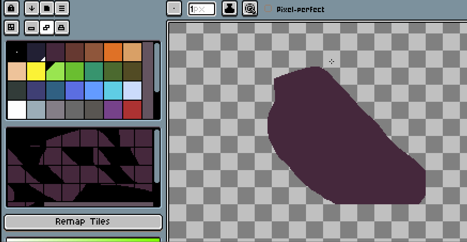Select the tile grid layout icon
The image size is (467, 242).
point(11,27)
